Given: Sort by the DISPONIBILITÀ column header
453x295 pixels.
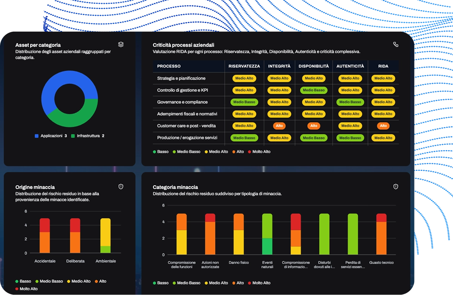Looking at the screenshot, I should 314,66.
